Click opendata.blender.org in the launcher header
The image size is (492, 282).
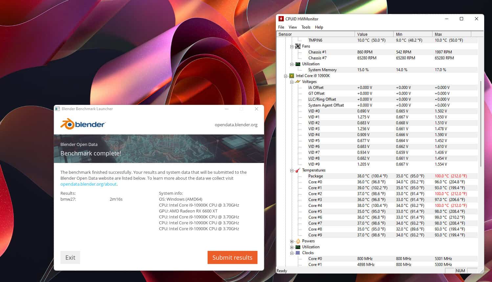coord(236,125)
